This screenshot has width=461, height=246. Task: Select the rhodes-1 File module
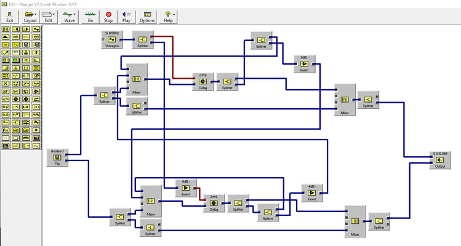[x=57, y=157]
